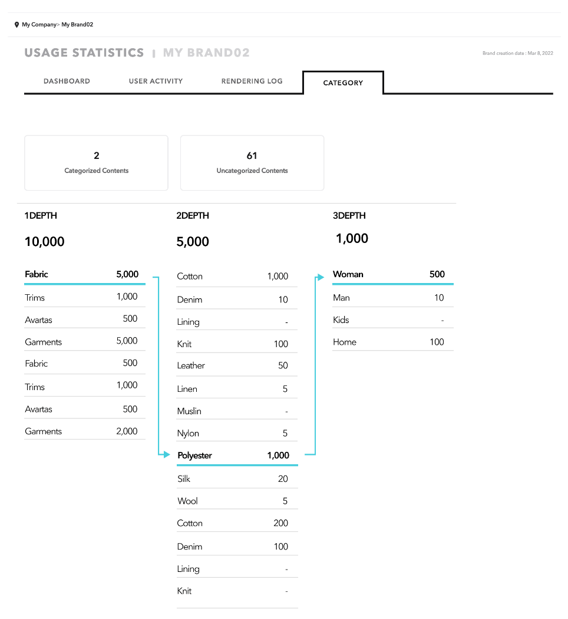Open My Company breadcrumb link
The height and width of the screenshot is (619, 568).
point(39,25)
